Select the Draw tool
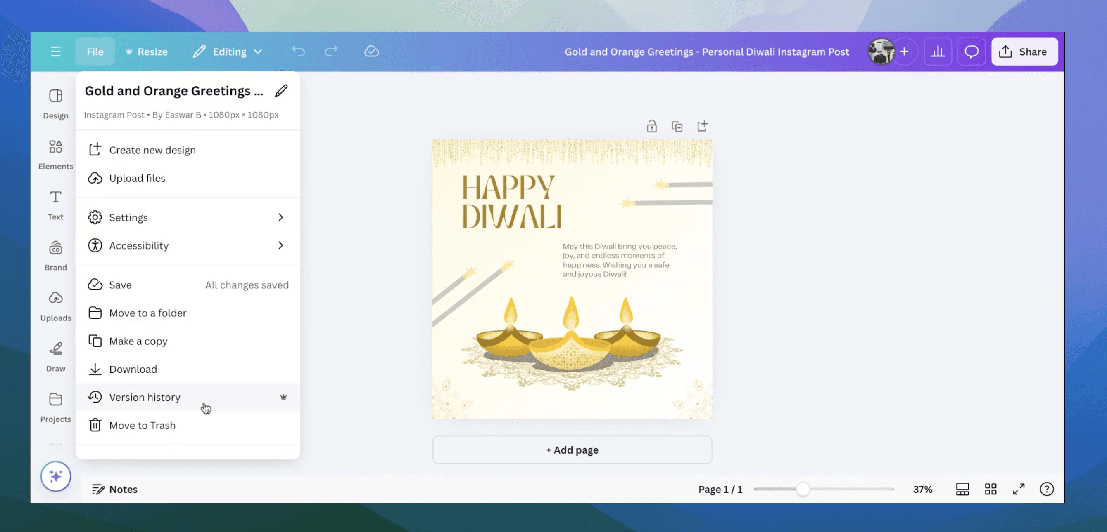 55,355
